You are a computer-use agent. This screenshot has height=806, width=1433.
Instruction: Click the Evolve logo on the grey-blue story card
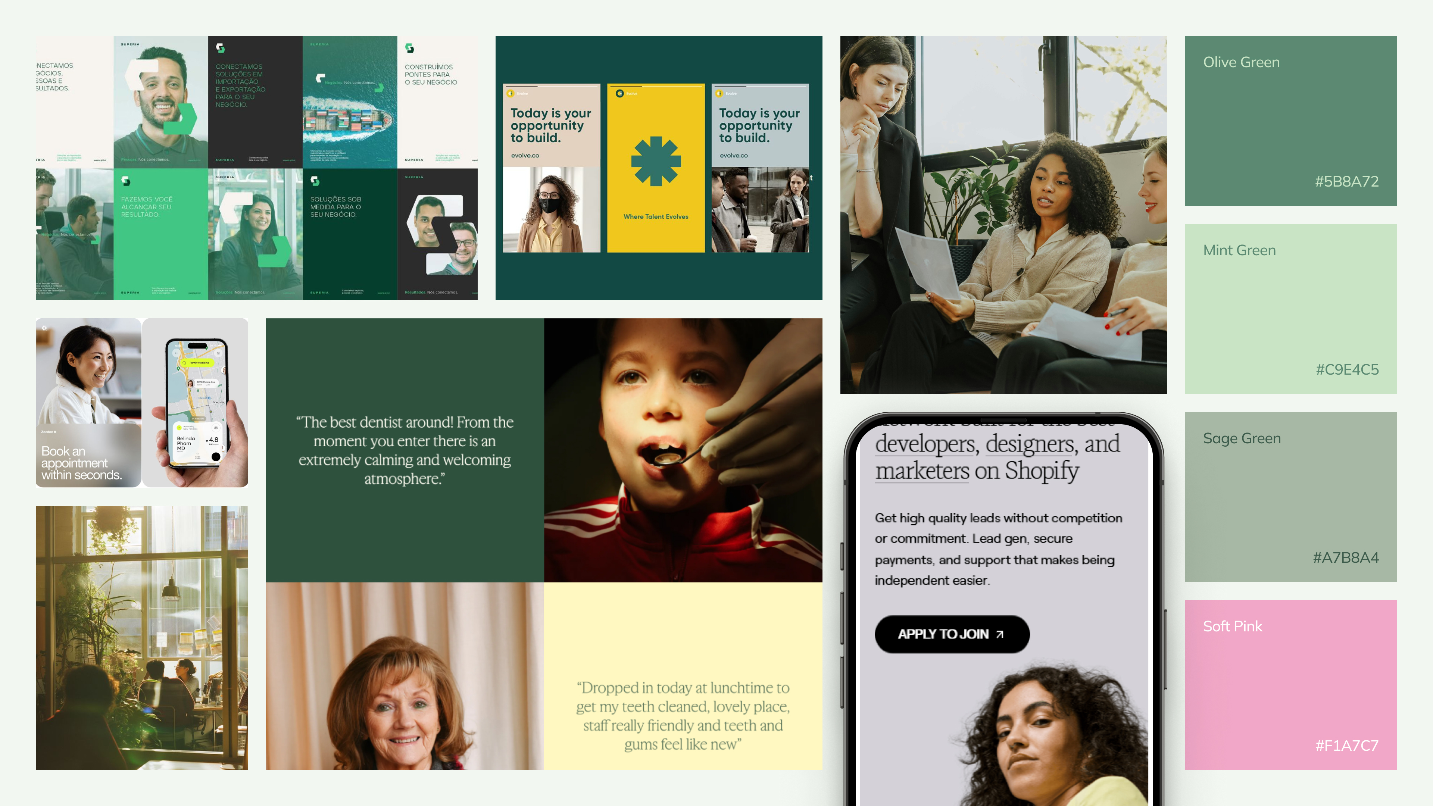coord(719,93)
